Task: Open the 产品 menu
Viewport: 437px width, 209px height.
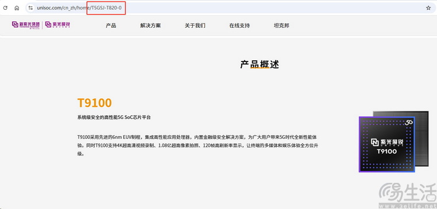Action: (111, 26)
